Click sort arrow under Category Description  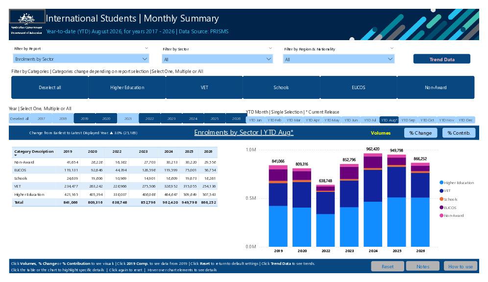coord(16,155)
